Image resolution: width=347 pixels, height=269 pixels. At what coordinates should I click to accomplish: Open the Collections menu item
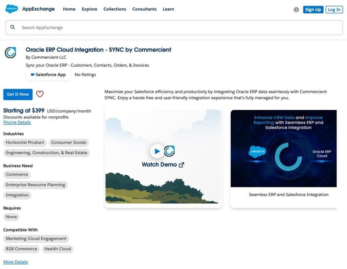click(x=115, y=9)
